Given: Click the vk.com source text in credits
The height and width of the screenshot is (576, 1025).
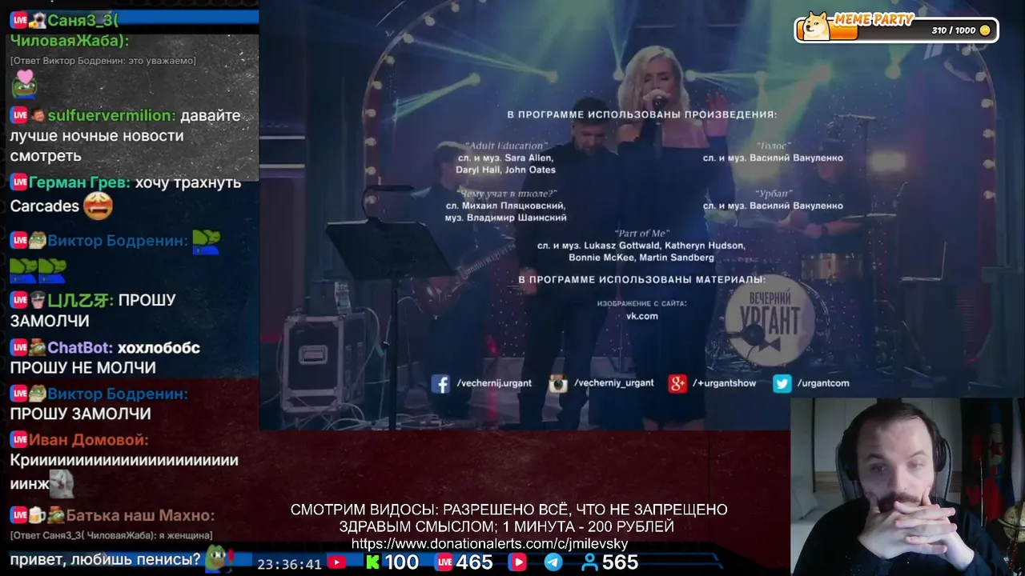Looking at the screenshot, I should (642, 316).
